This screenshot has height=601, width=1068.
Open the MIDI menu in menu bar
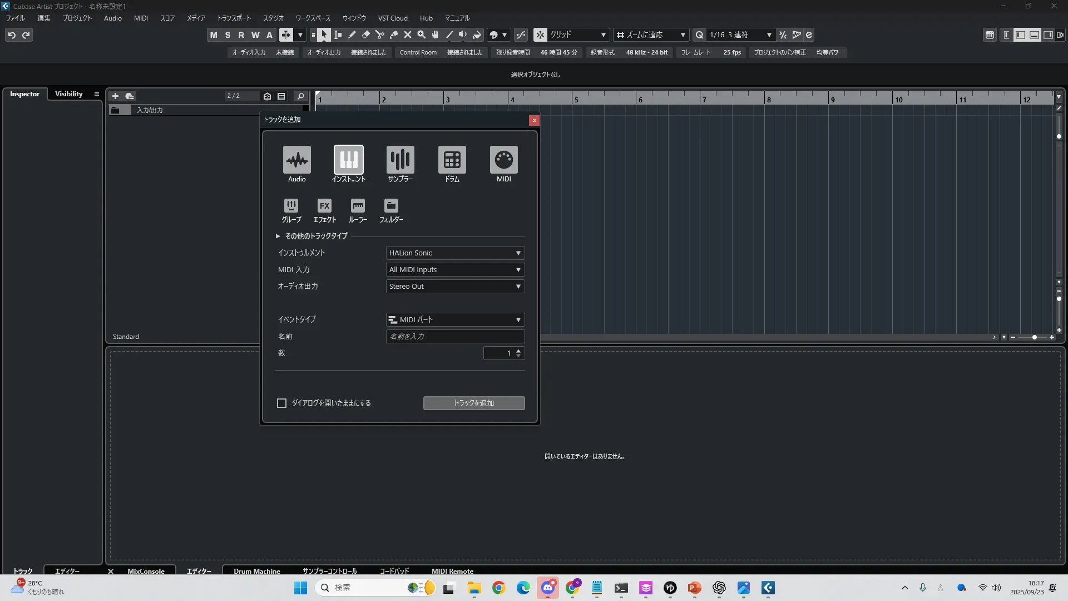[141, 18]
